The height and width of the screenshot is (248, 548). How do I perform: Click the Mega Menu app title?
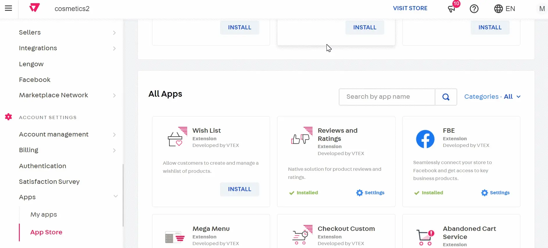211,229
